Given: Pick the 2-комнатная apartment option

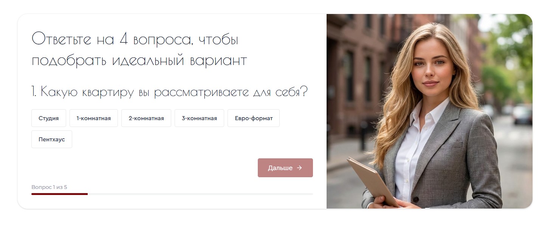Looking at the screenshot, I should click(x=146, y=118).
